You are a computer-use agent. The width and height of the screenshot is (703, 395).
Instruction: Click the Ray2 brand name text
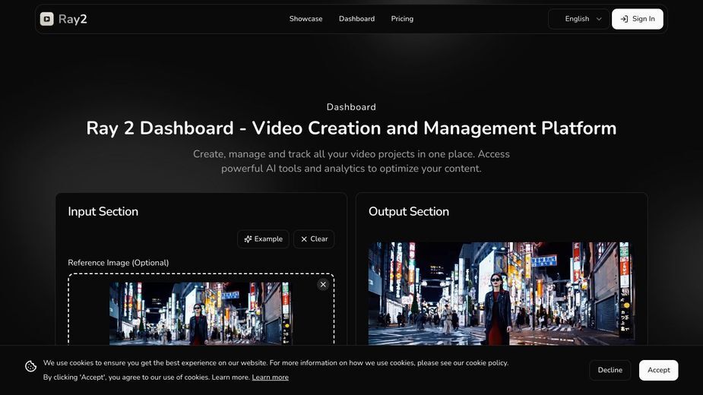73,19
